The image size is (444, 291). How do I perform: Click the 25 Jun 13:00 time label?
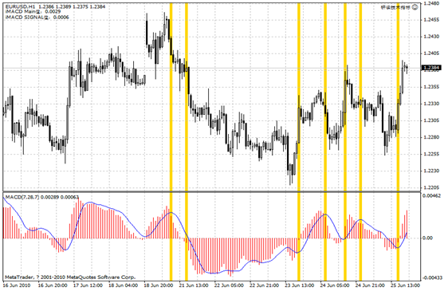coord(406,285)
